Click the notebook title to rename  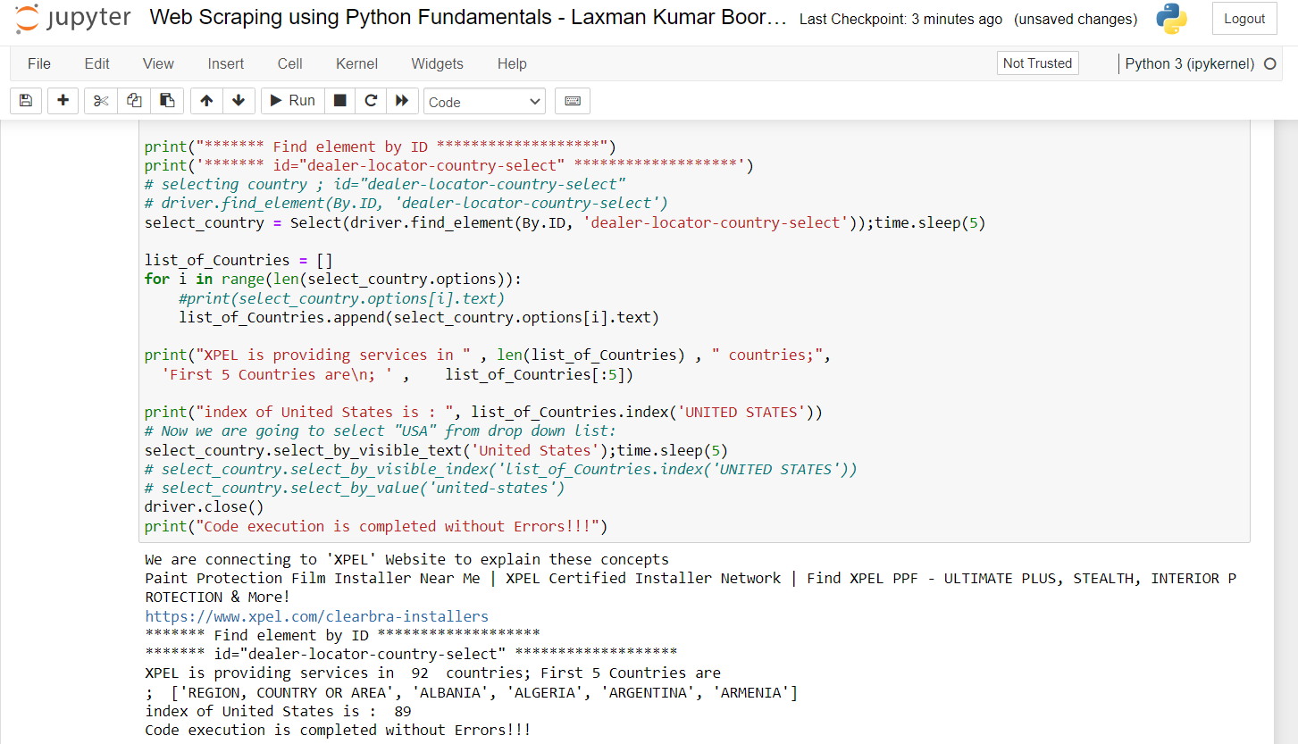click(x=468, y=17)
